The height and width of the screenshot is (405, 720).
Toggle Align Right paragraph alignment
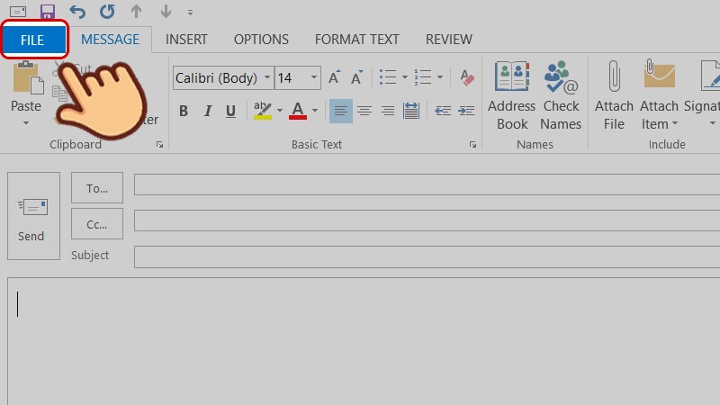pyautogui.click(x=388, y=111)
